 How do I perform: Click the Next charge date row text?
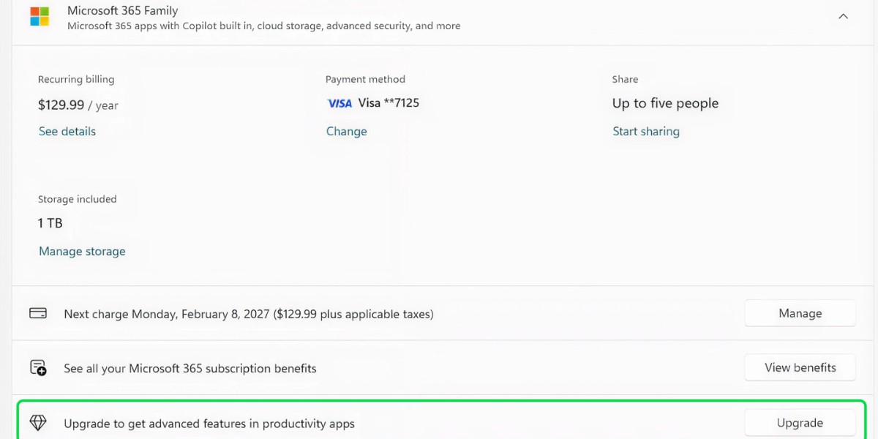[249, 314]
